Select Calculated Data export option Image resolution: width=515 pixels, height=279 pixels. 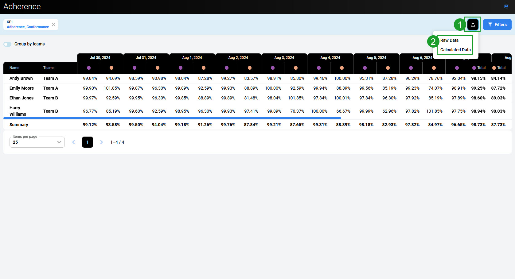(455, 50)
